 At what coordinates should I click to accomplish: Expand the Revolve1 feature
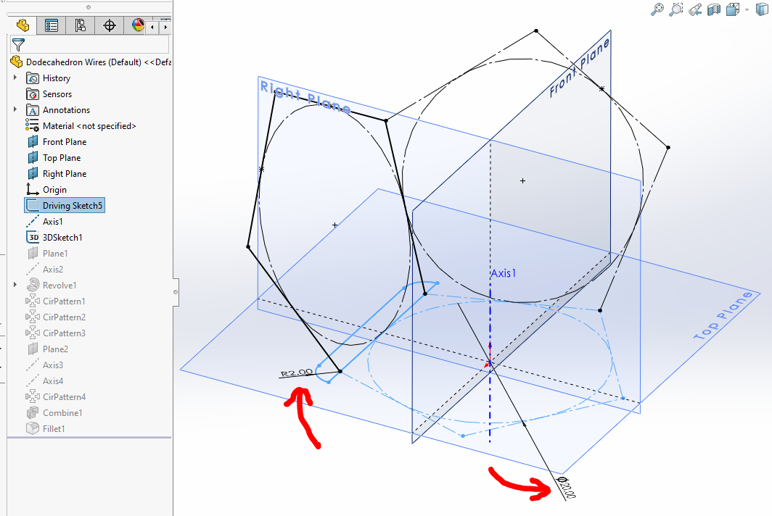pos(15,285)
